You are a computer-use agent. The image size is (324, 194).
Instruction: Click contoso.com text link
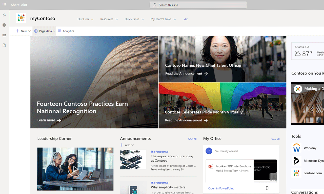pos(313,173)
